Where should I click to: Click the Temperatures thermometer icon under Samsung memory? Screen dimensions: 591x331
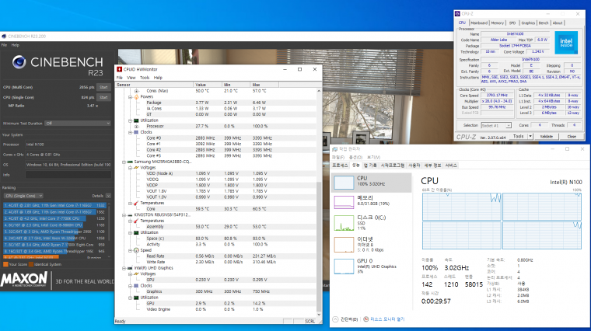[136, 203]
